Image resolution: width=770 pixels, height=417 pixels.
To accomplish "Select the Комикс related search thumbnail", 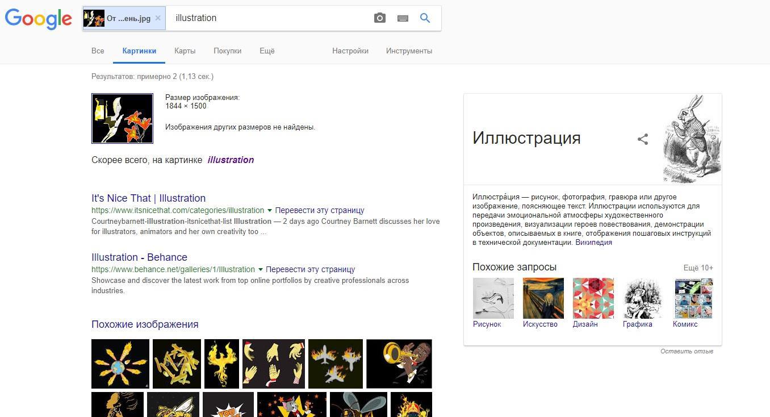I will coord(693,298).
